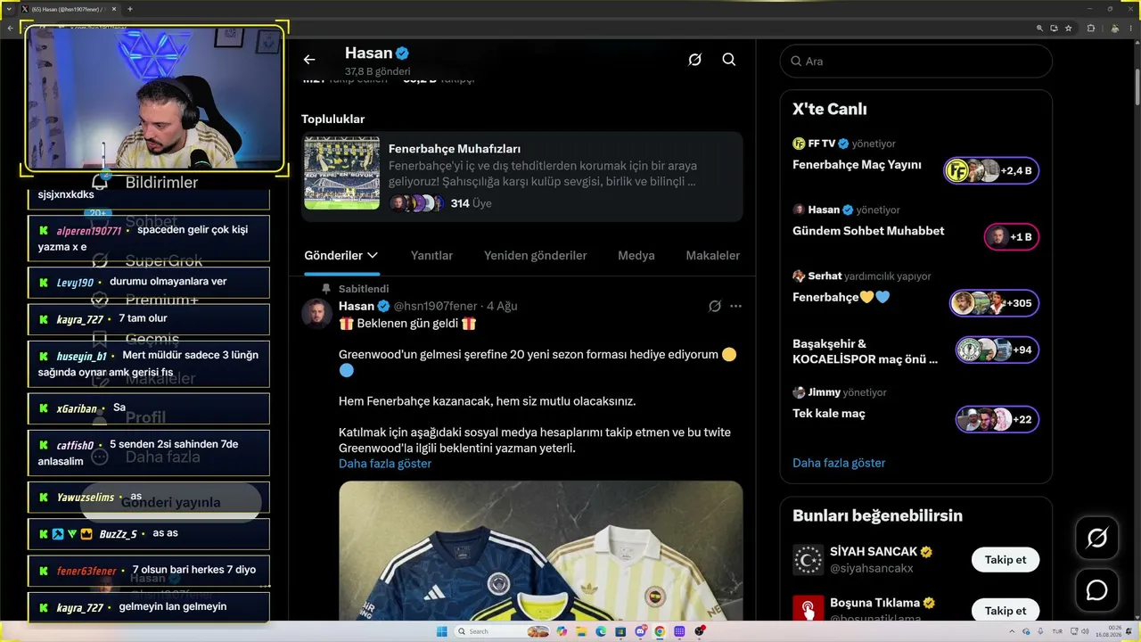
Task: Bookmark this page with the star icon
Action: tap(1068, 28)
